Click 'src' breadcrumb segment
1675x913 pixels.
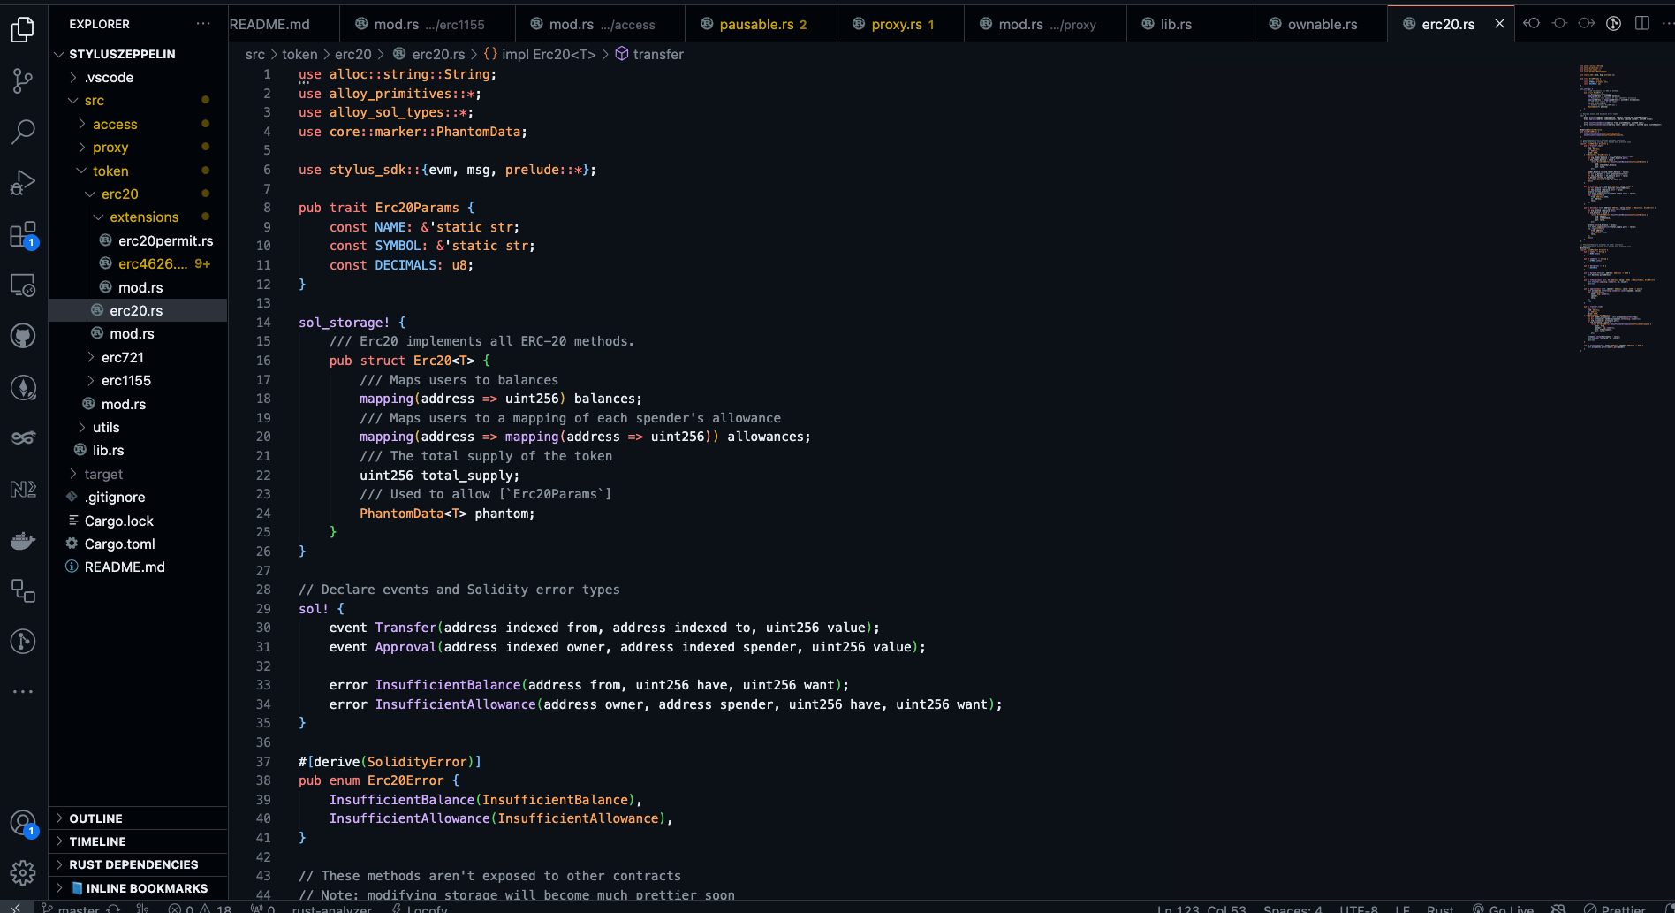click(255, 55)
